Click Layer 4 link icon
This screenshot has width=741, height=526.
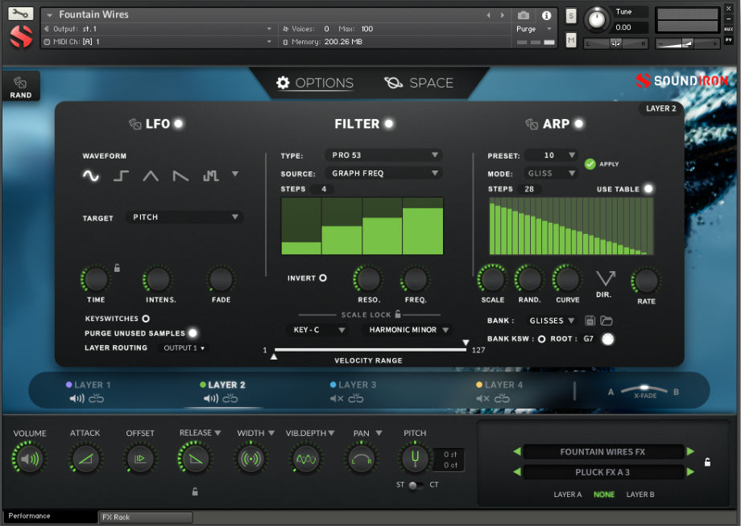pos(502,399)
